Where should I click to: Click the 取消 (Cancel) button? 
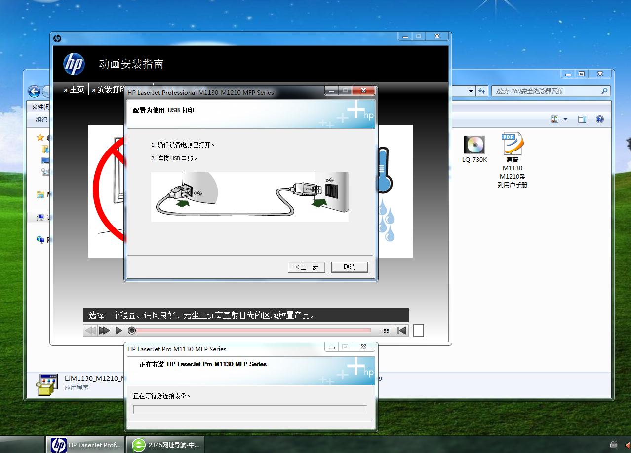[x=350, y=267]
